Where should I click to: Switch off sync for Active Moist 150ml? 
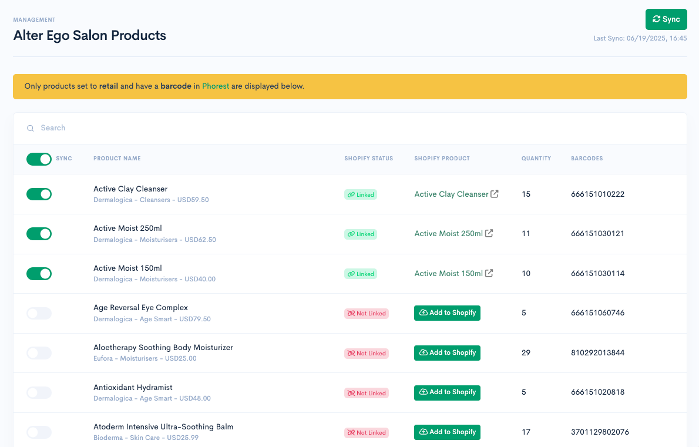pos(39,274)
